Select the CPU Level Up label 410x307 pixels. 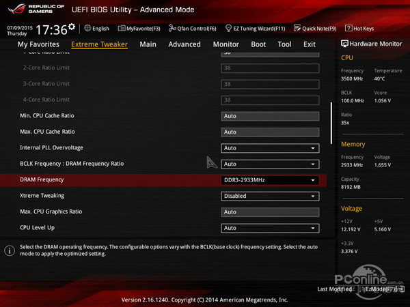38,228
